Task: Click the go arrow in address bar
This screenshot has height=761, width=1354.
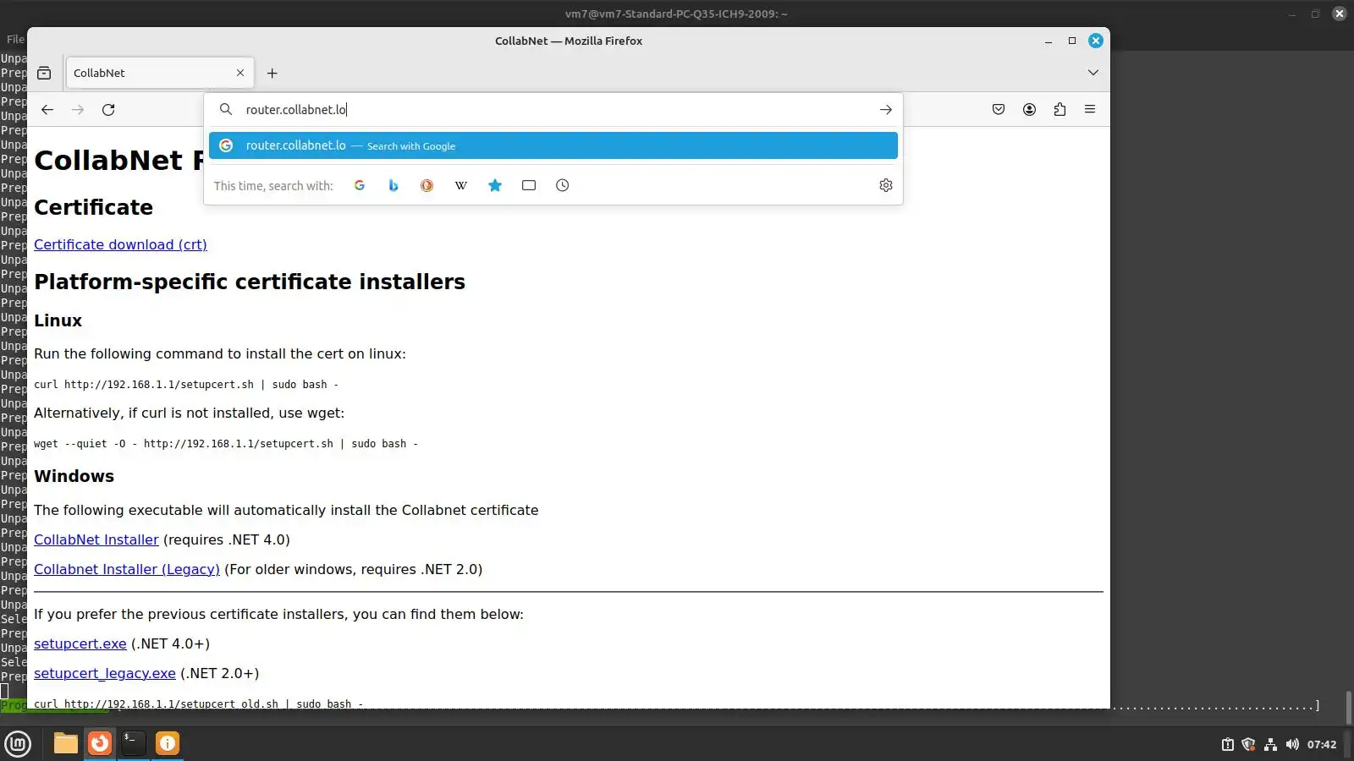Action: coord(885,110)
